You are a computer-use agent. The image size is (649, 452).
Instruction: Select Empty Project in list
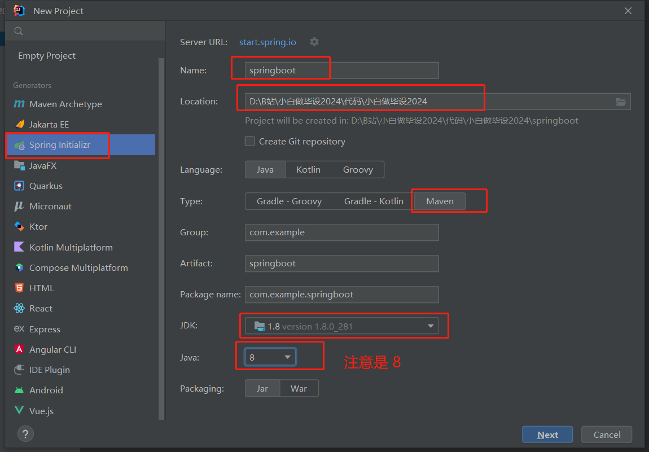[x=47, y=55]
